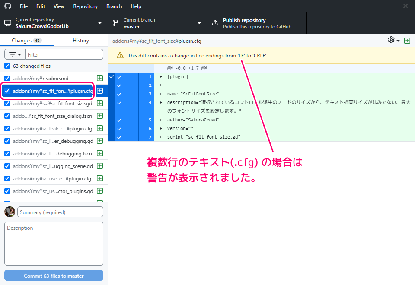Click the yellow warning triangle icon
This screenshot has width=415, height=285.
pyautogui.click(x=120, y=55)
